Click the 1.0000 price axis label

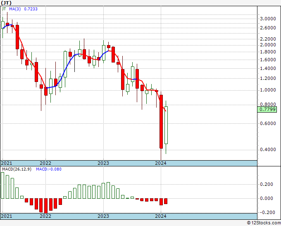tap(268, 90)
